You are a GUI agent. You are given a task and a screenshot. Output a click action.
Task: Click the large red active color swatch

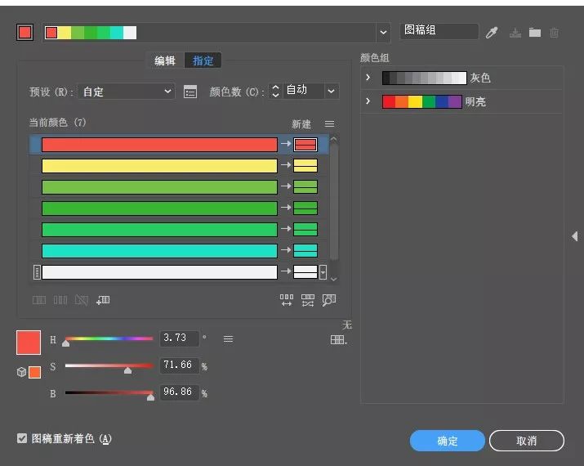coord(29,343)
